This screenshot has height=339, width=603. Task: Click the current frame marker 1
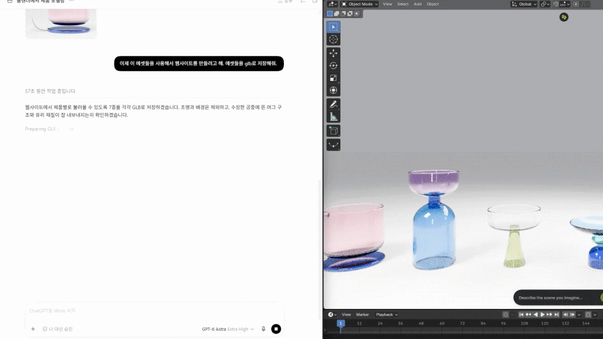click(340, 323)
